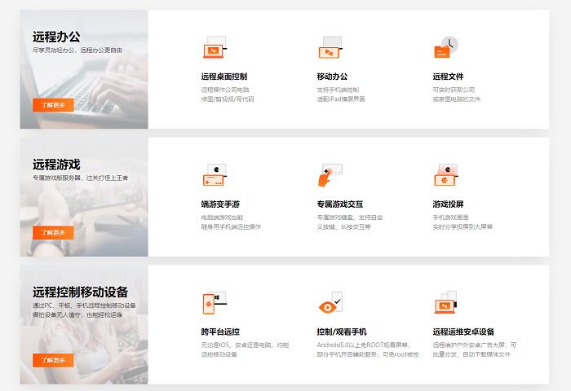The width and height of the screenshot is (571, 391).
Task: Click the 移动办公 icon
Action: (330, 48)
